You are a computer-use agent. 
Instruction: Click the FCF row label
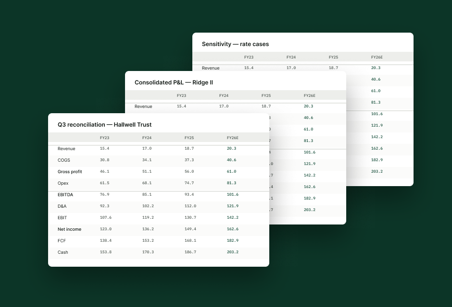point(62,241)
